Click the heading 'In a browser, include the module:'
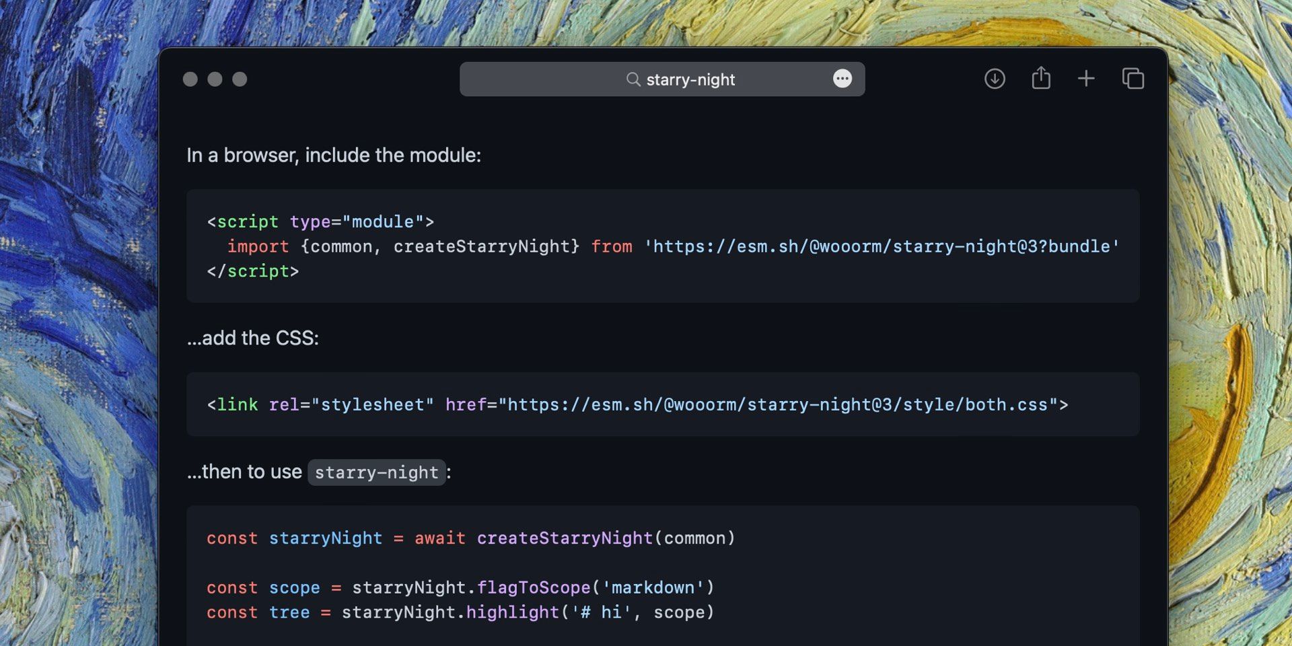 coord(334,155)
